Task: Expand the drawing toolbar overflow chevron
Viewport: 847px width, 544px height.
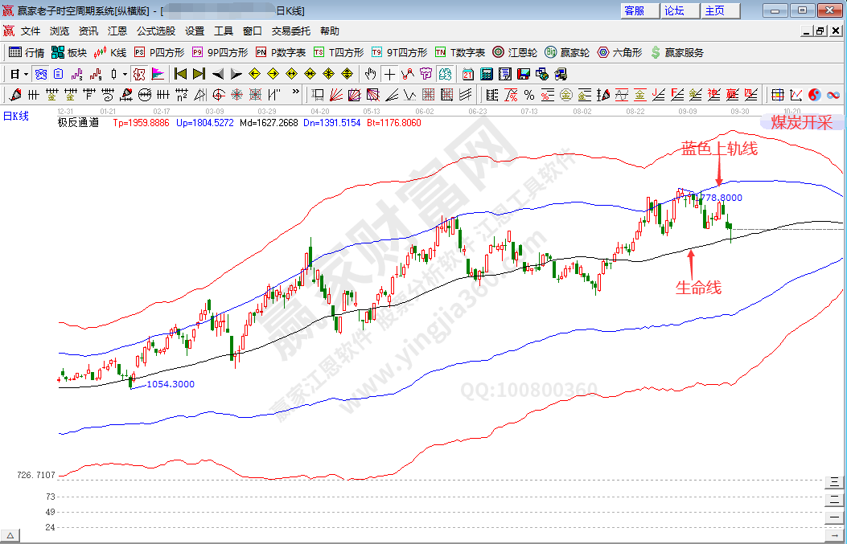Action: (296, 93)
